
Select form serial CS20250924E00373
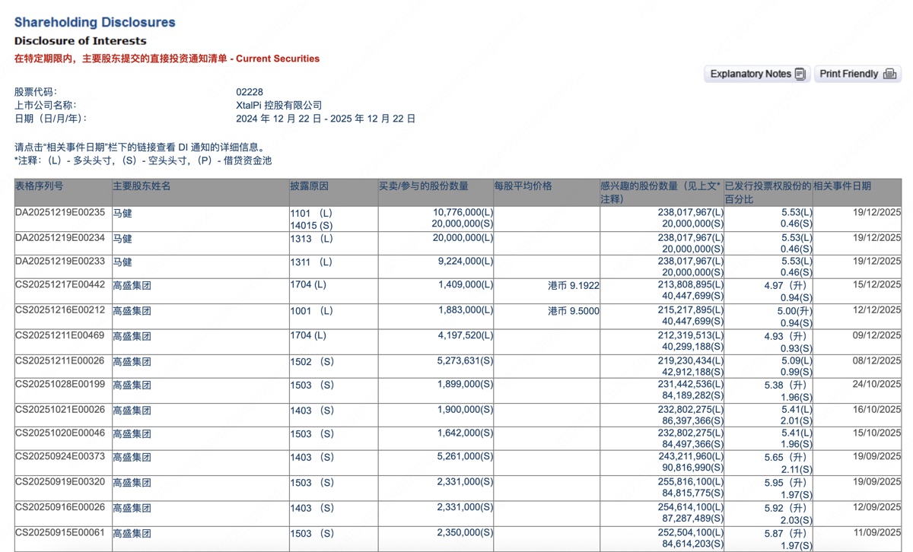click(x=60, y=458)
